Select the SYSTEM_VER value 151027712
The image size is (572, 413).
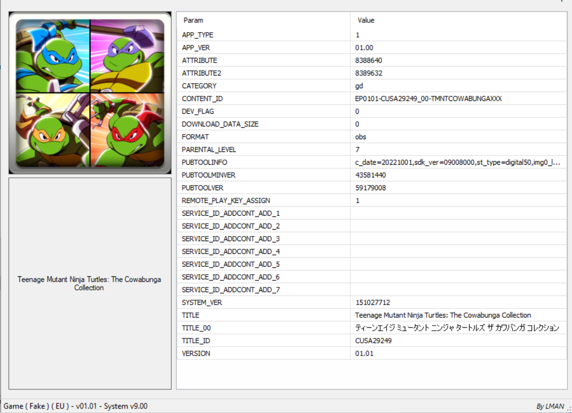[x=373, y=302]
